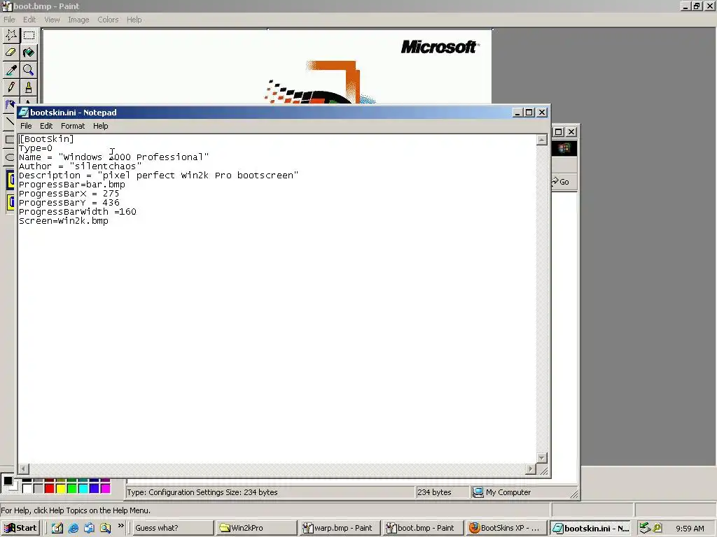The width and height of the screenshot is (717, 537).
Task: Click the Paint icon in the boot.bmp title bar
Action: [6, 6]
